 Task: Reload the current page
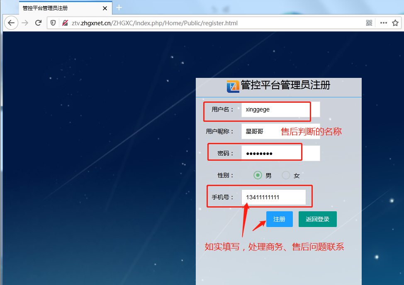(x=38, y=23)
